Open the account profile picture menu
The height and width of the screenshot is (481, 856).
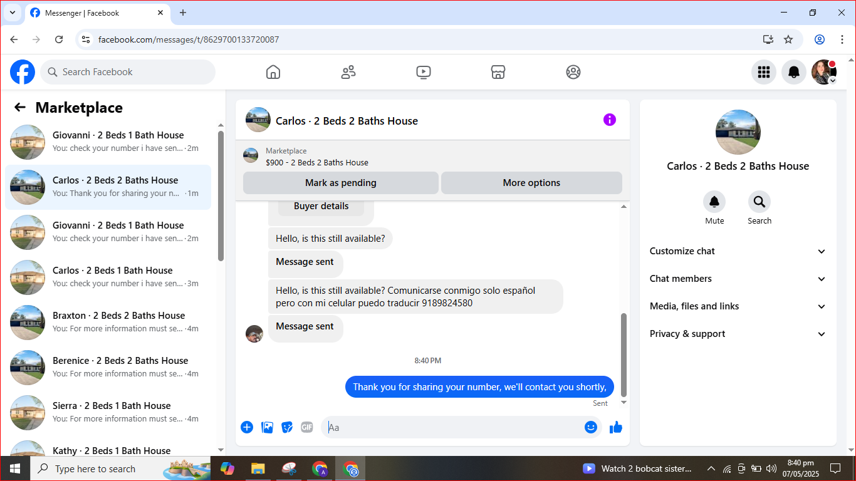824,72
